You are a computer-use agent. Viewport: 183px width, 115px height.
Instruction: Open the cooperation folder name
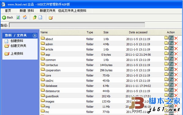[53, 70]
